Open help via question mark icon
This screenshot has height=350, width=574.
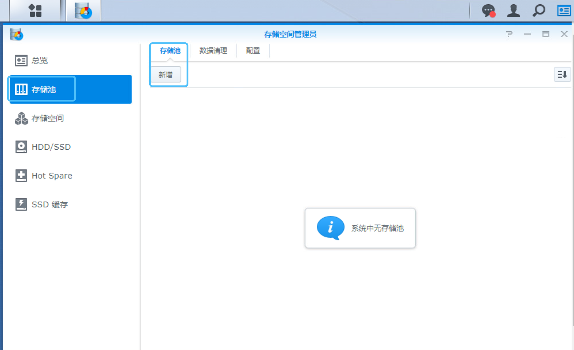(509, 34)
